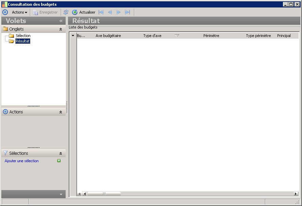Click the blue Actions circle icon in toolbar
Image resolution: width=302 pixels, height=206 pixels.
[x=5, y=12]
